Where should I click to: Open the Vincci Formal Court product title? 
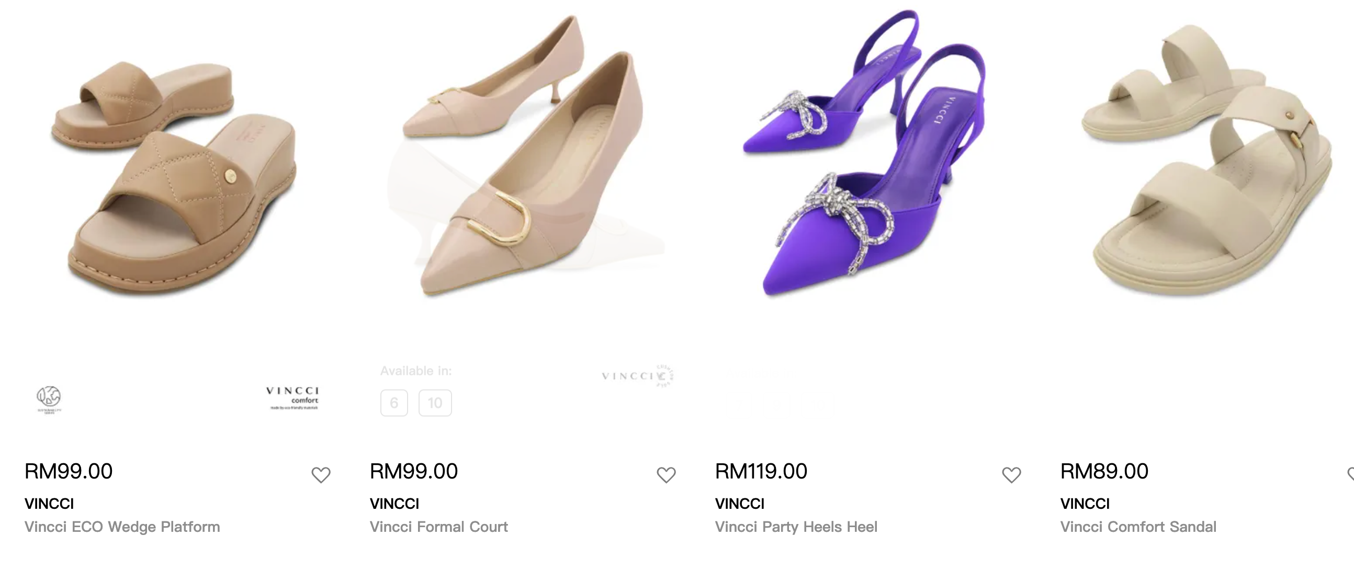tap(438, 527)
